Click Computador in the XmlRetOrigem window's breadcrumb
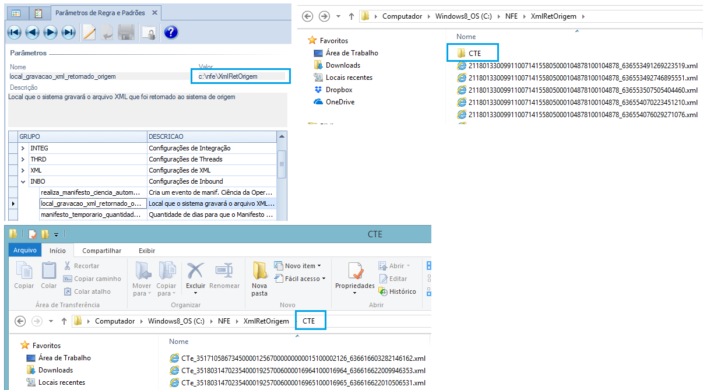Viewport: 703px width, 390px height. [402, 16]
